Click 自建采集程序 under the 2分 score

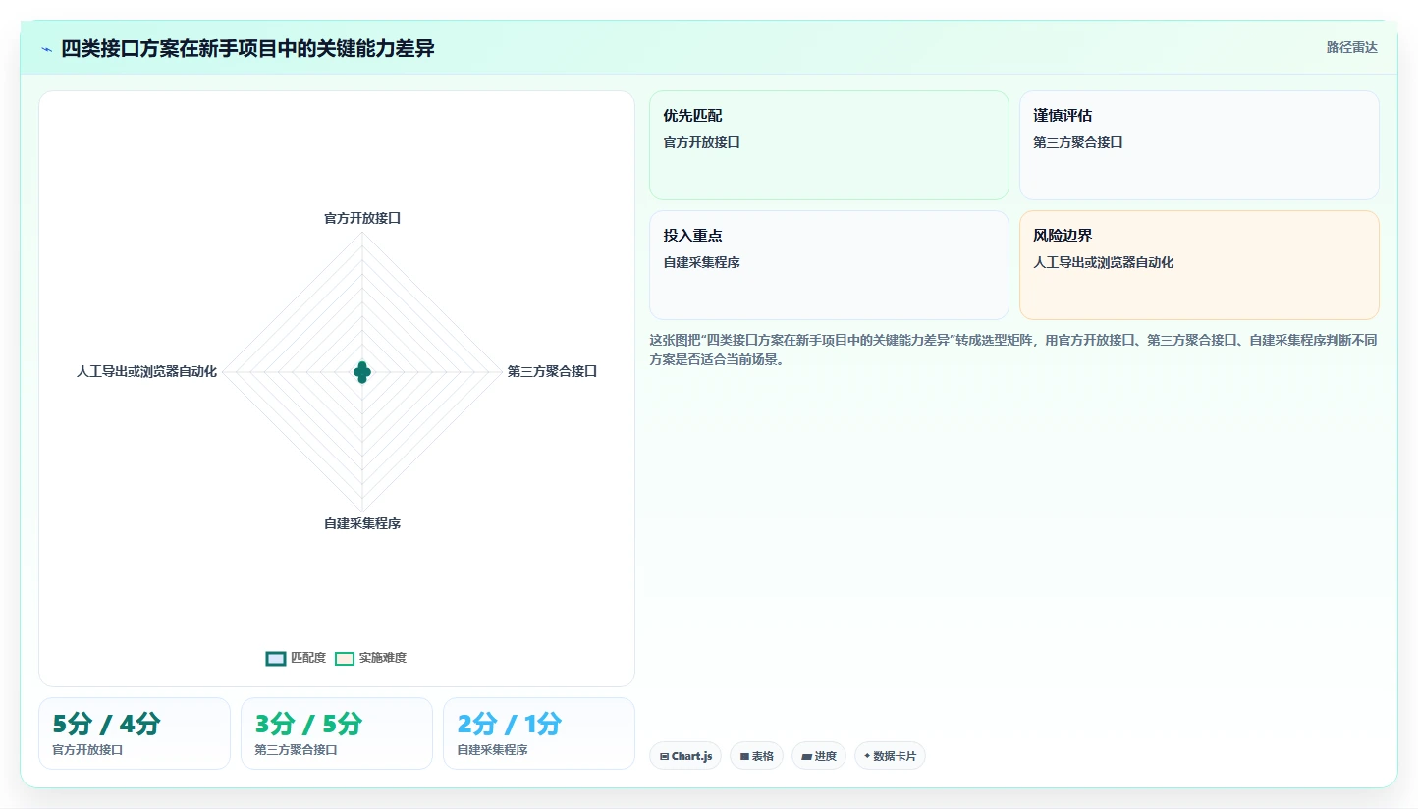(492, 750)
